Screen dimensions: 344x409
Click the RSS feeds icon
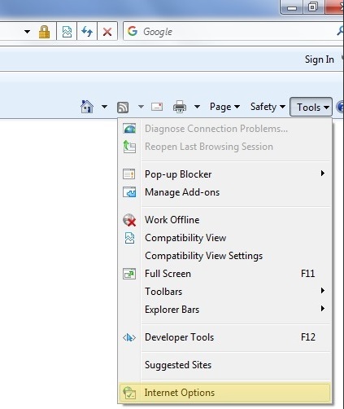[123, 108]
